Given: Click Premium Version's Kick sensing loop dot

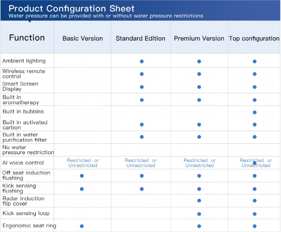Looking at the screenshot, I should click(x=199, y=214).
